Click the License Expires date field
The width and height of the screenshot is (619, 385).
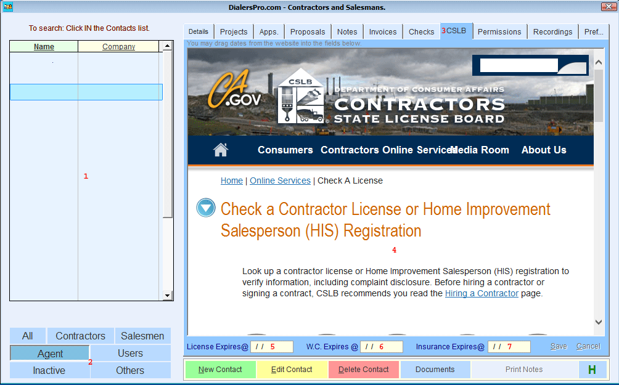click(272, 347)
